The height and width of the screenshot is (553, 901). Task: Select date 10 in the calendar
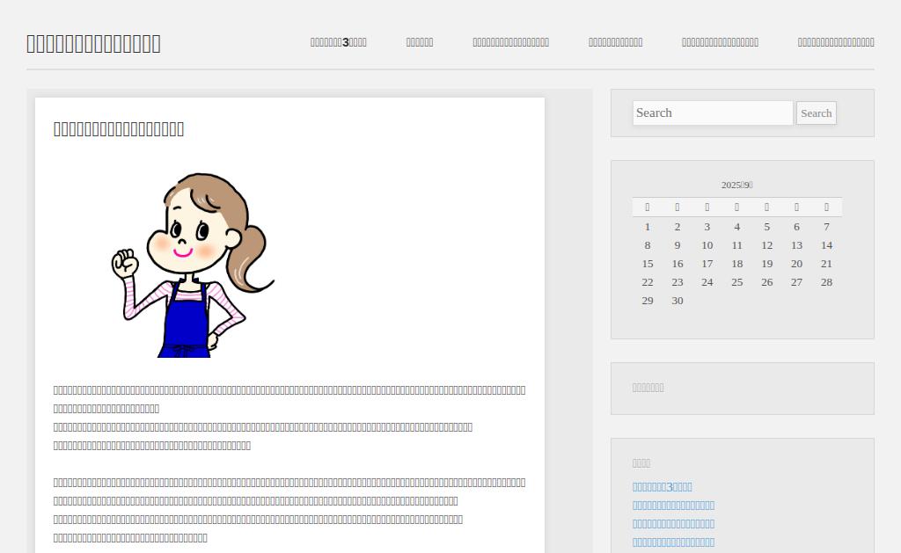[x=707, y=245]
